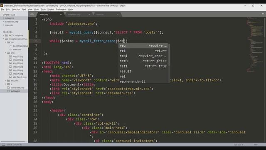The width and height of the screenshot is (266, 150).
Task: Switch to the databases.php tab
Action: coord(78,15)
